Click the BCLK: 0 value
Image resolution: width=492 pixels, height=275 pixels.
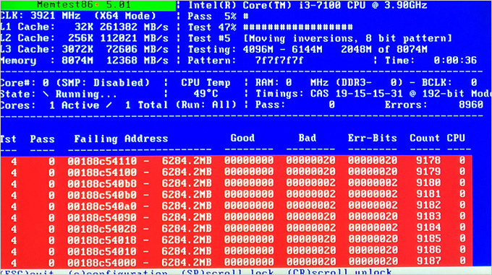449,82
